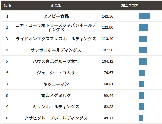Click the Rank column header
Screen dimensions: 162x124
(7, 6)
